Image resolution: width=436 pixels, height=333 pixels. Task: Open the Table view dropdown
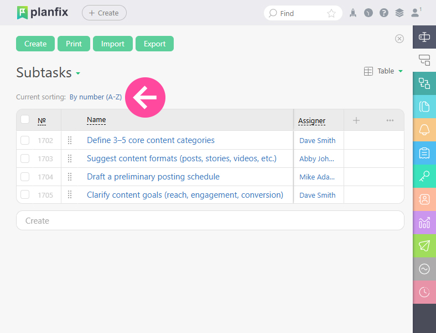(383, 71)
